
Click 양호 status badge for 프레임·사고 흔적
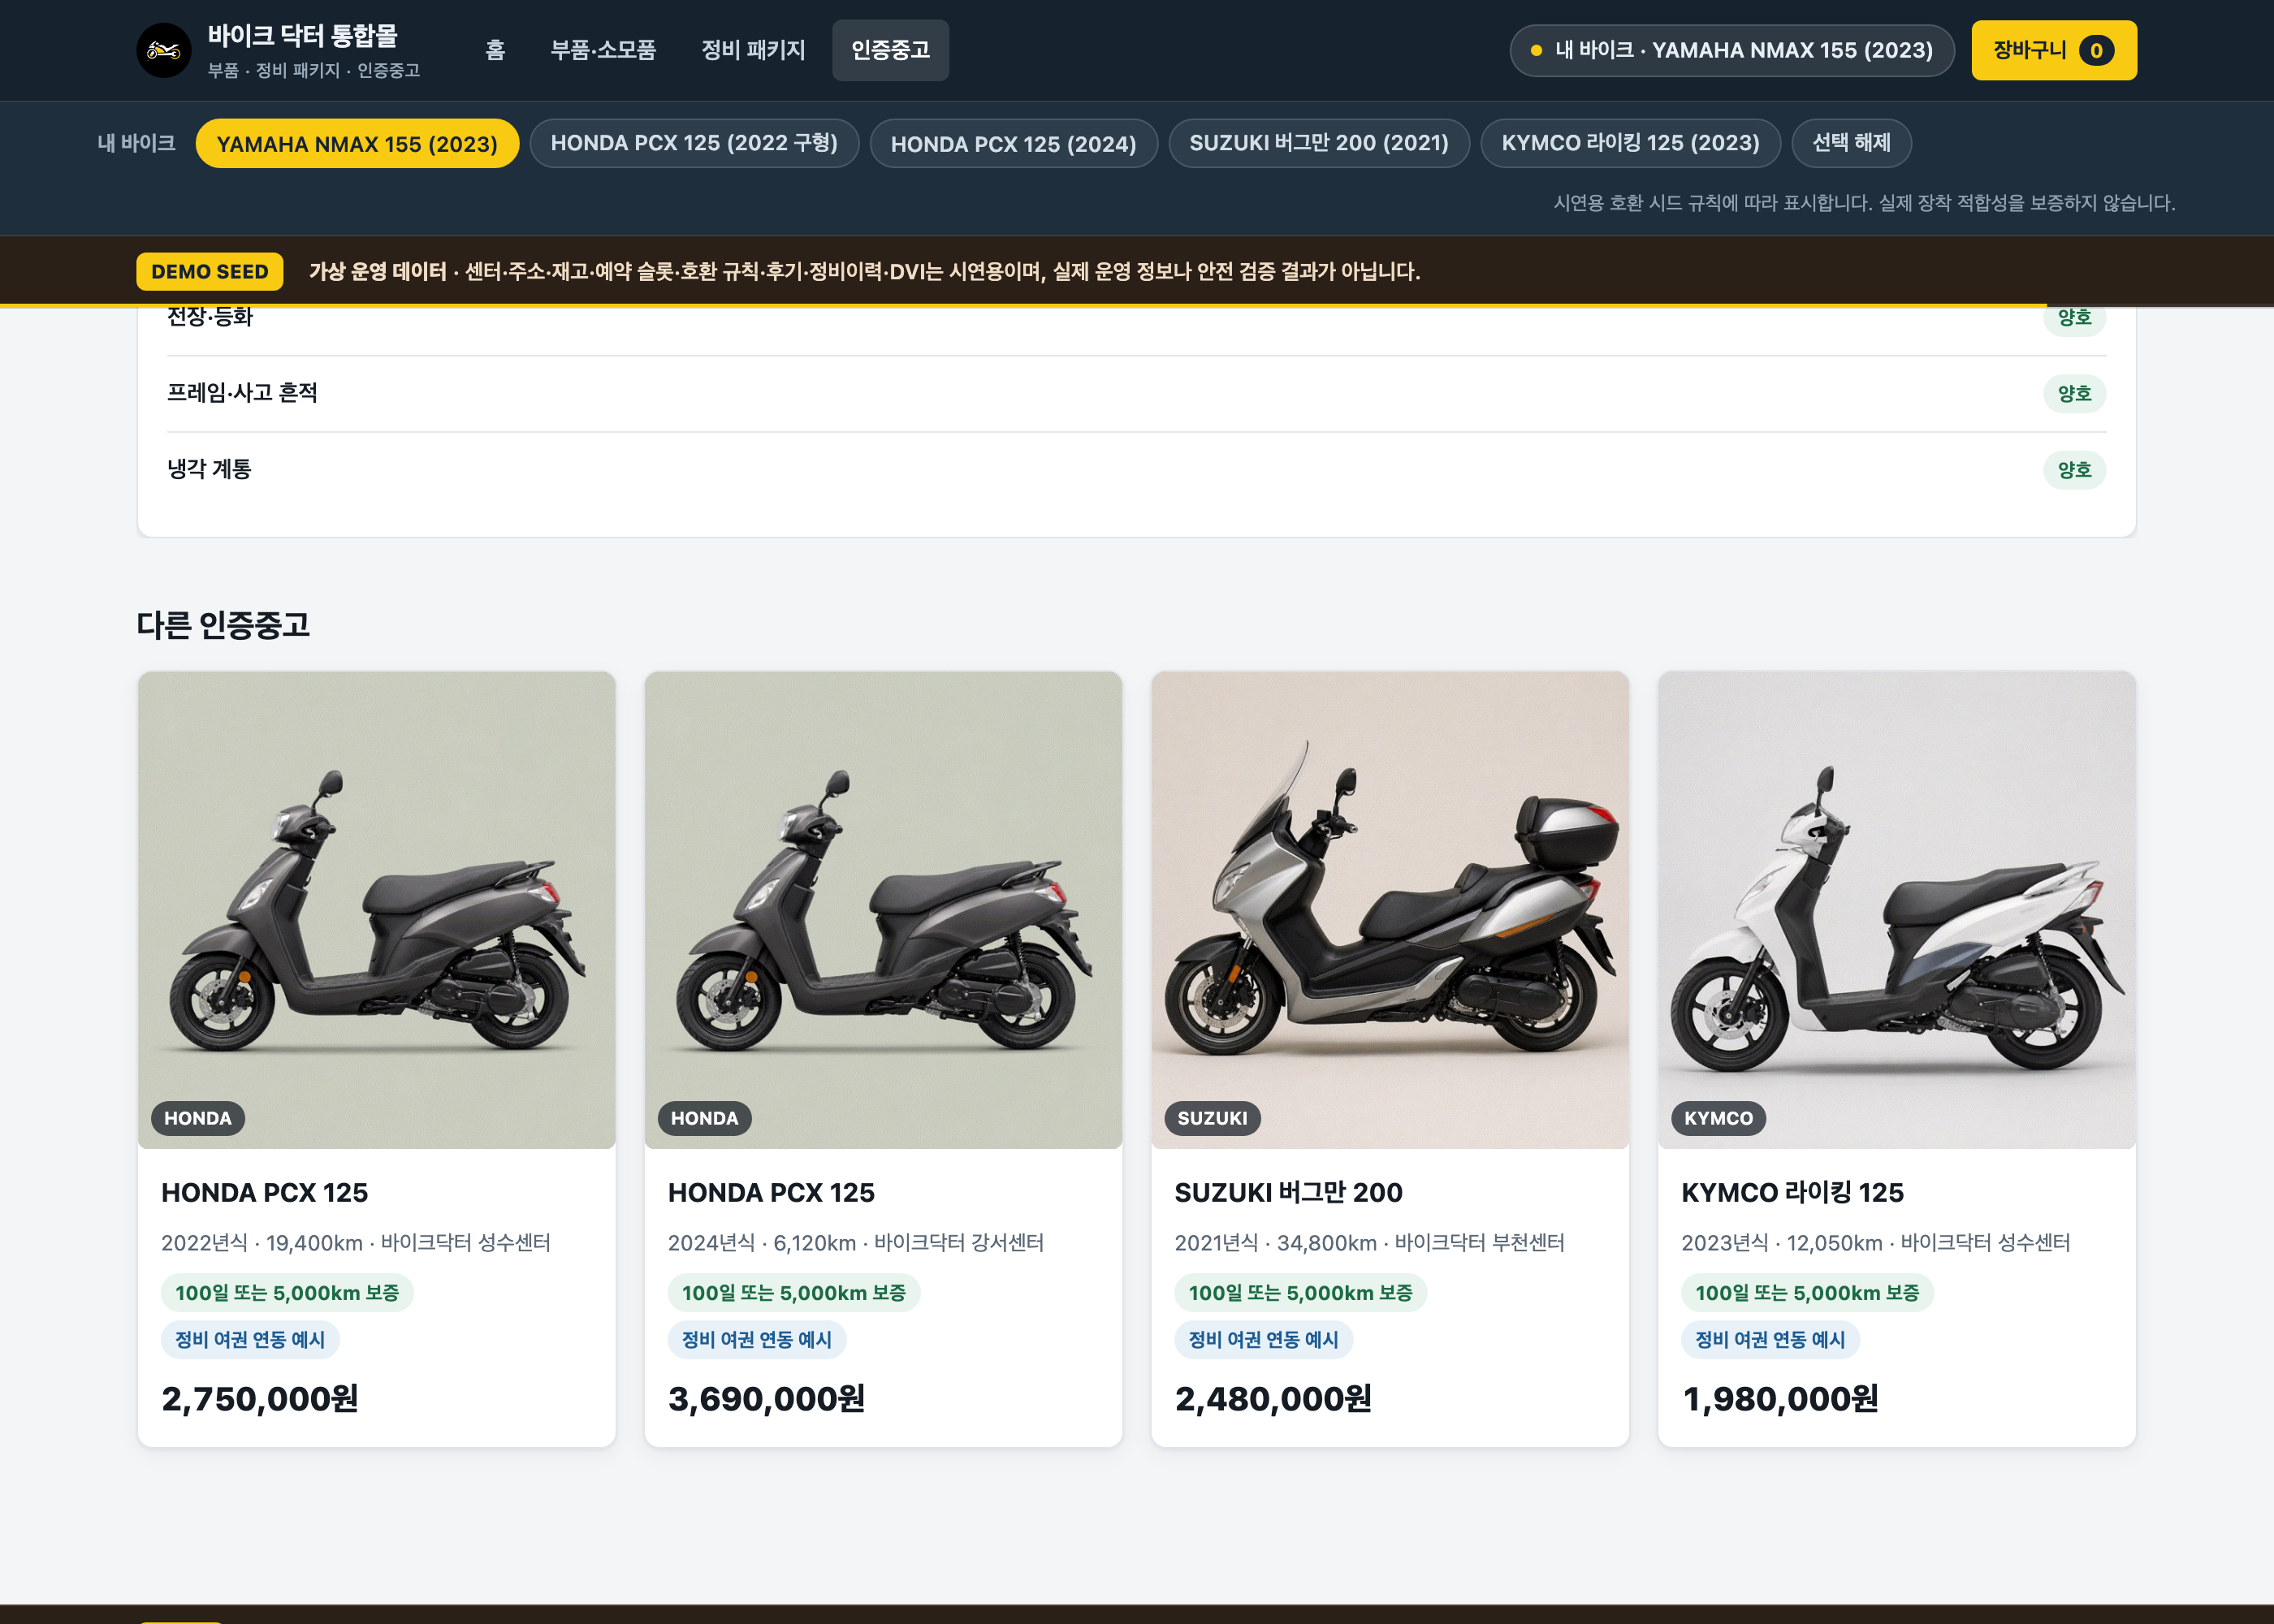click(x=2074, y=393)
